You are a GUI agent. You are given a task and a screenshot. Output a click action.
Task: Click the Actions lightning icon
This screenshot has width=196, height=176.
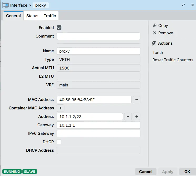pyautogui.click(x=154, y=43)
